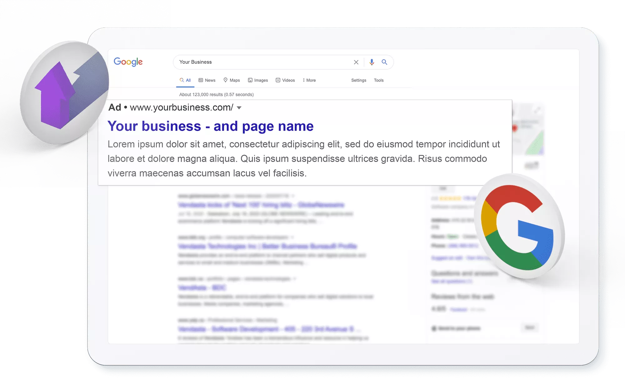Open the Maps tab
The image size is (625, 387).
tap(232, 80)
